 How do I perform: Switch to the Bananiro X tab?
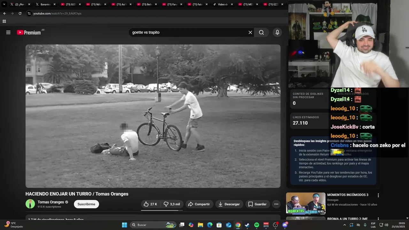[x=46, y=4]
